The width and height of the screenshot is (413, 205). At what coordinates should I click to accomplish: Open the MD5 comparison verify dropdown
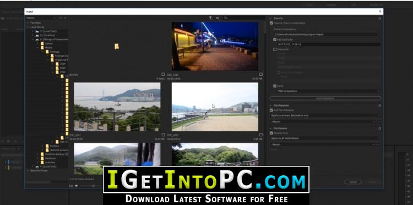329,91
